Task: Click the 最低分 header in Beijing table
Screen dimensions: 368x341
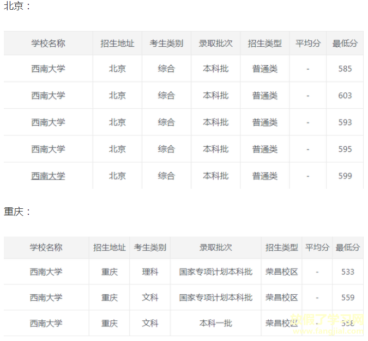Action: click(x=345, y=44)
